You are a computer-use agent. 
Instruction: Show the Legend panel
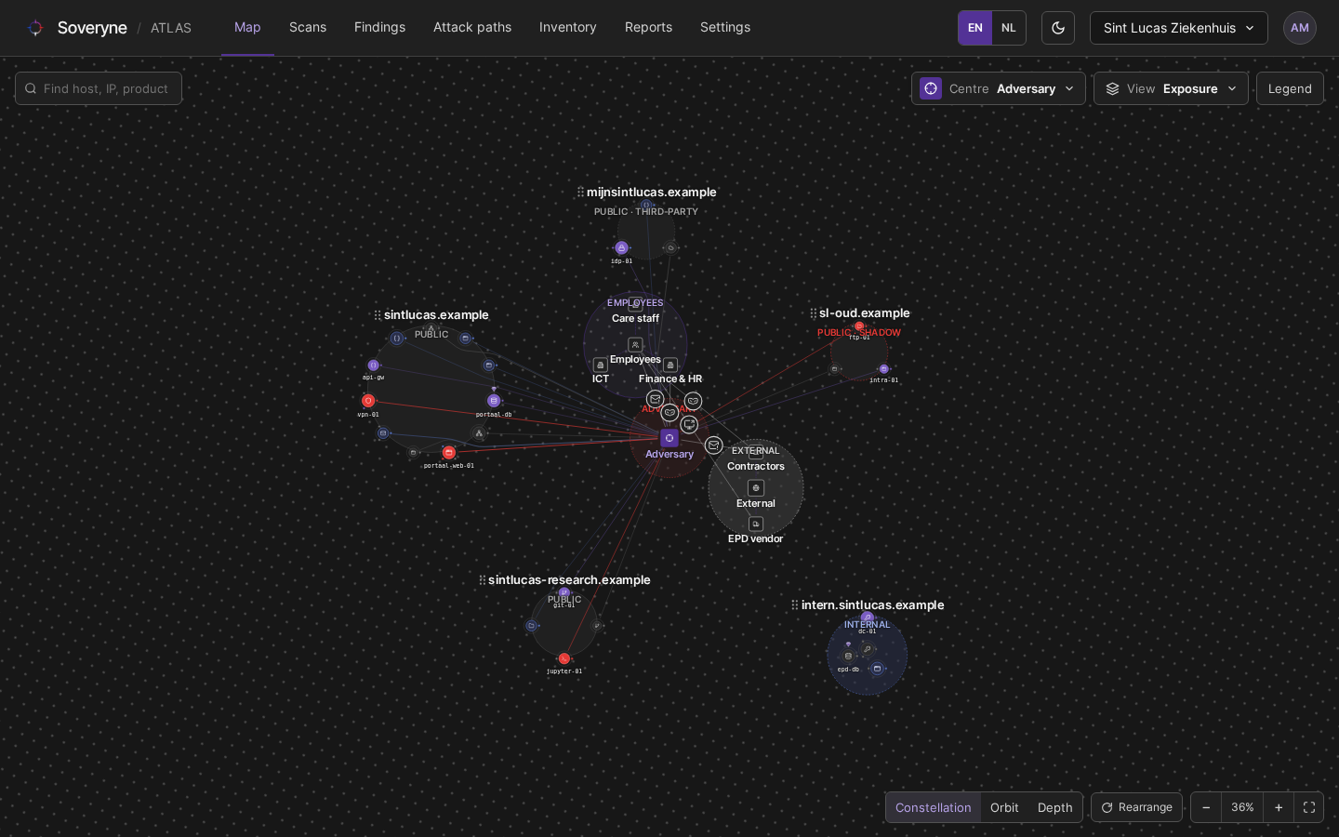1290,88
